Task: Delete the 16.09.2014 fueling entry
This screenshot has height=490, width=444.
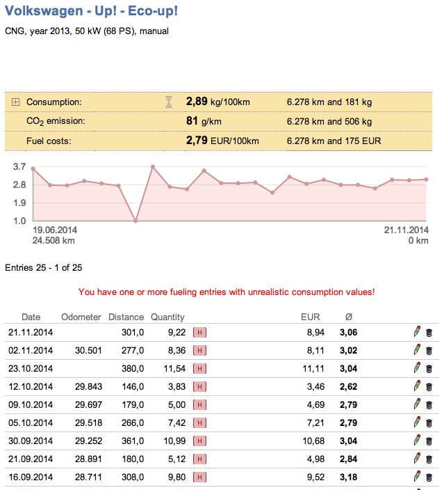Action: 429,477
